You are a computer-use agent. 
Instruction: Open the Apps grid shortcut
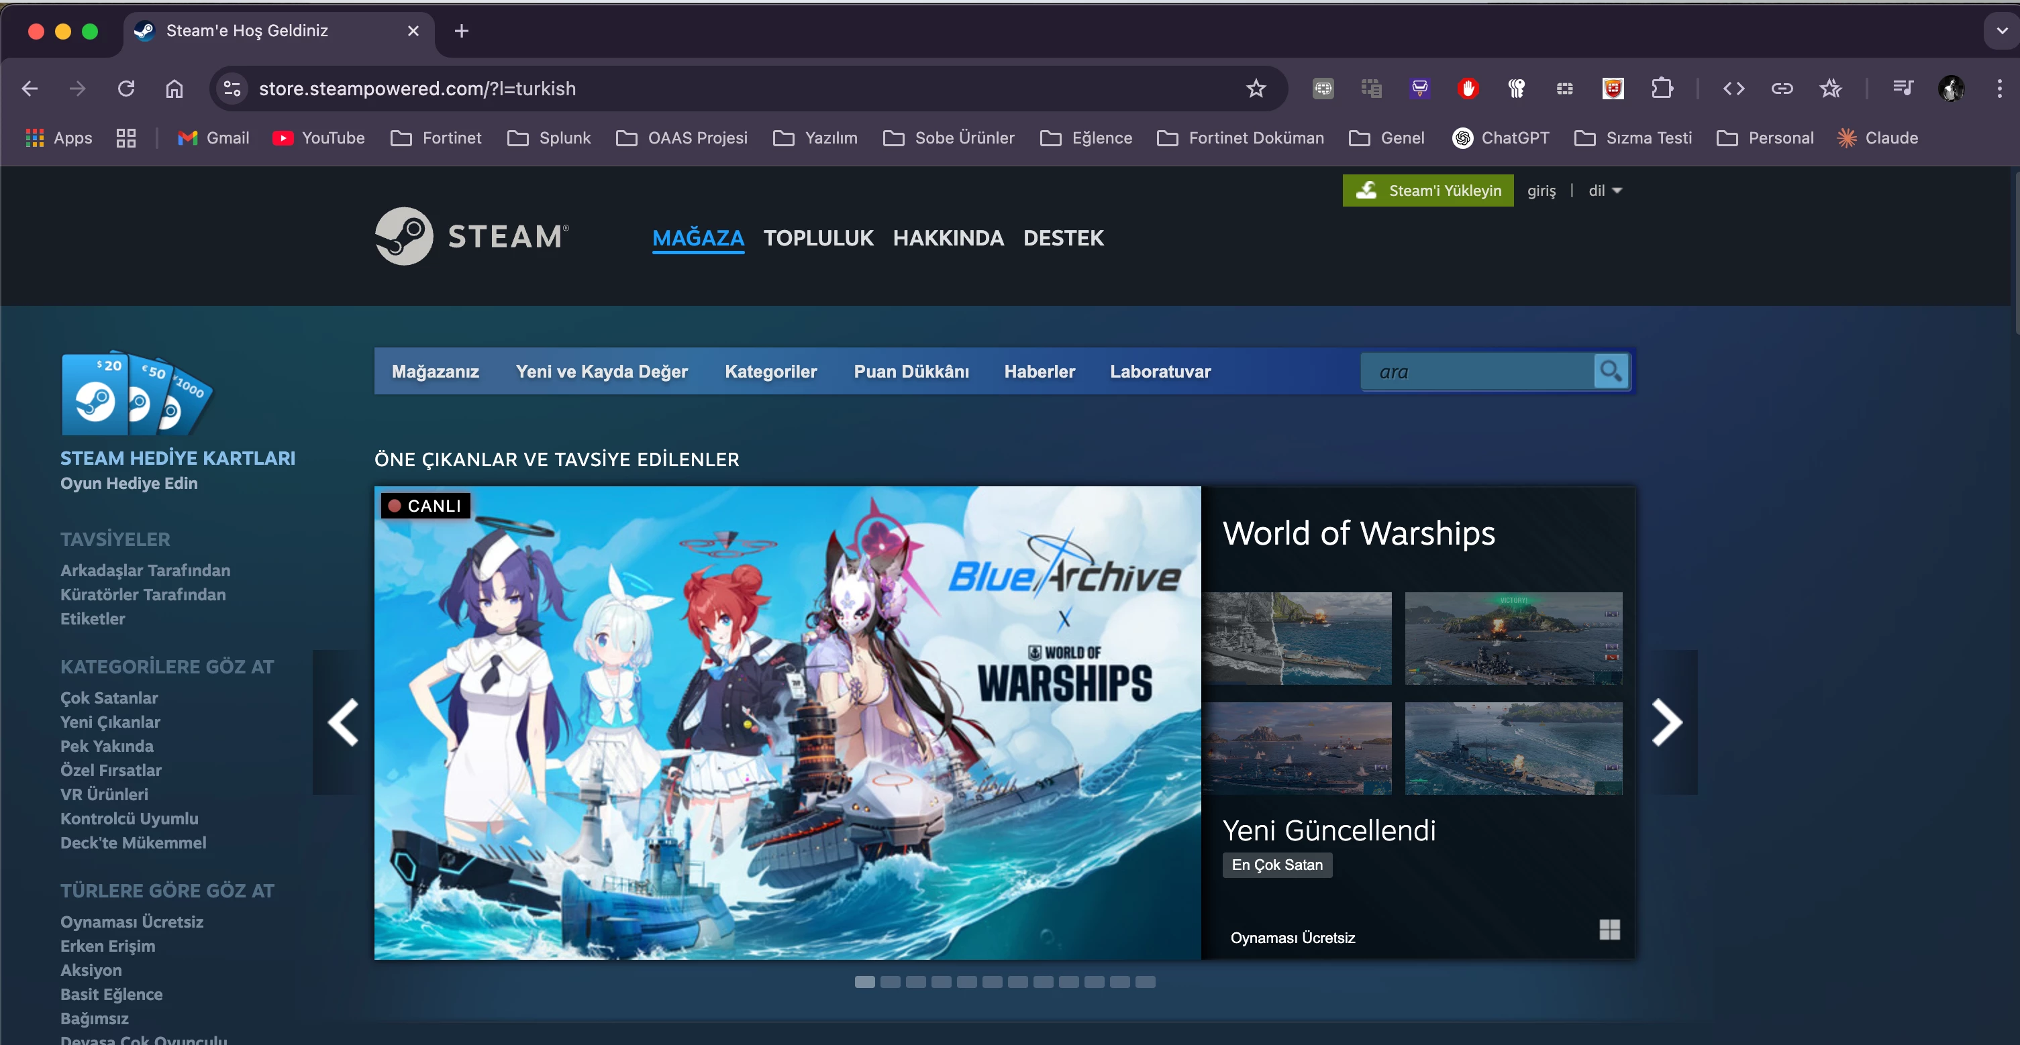pos(59,138)
